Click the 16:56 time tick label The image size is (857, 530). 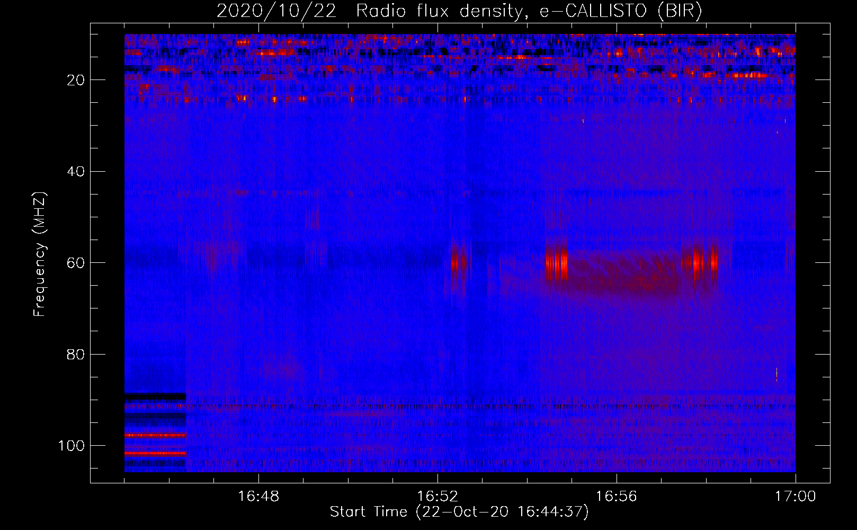(616, 497)
